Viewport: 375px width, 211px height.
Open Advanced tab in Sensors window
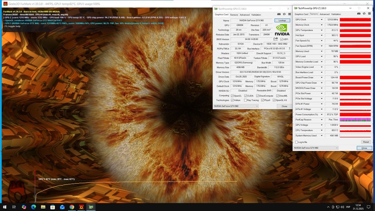tap(324, 14)
